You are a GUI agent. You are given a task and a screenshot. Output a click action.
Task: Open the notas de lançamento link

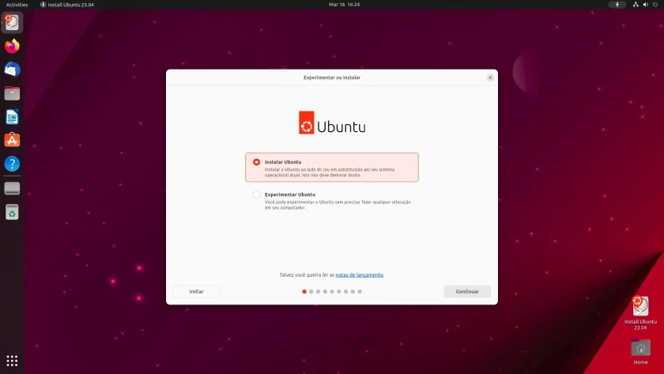[x=359, y=275]
